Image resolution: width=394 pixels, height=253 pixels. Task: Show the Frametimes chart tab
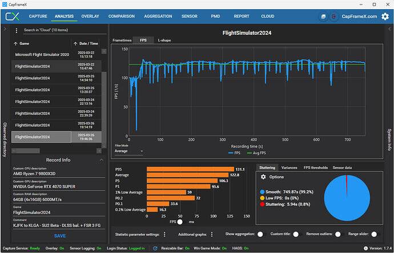click(122, 41)
